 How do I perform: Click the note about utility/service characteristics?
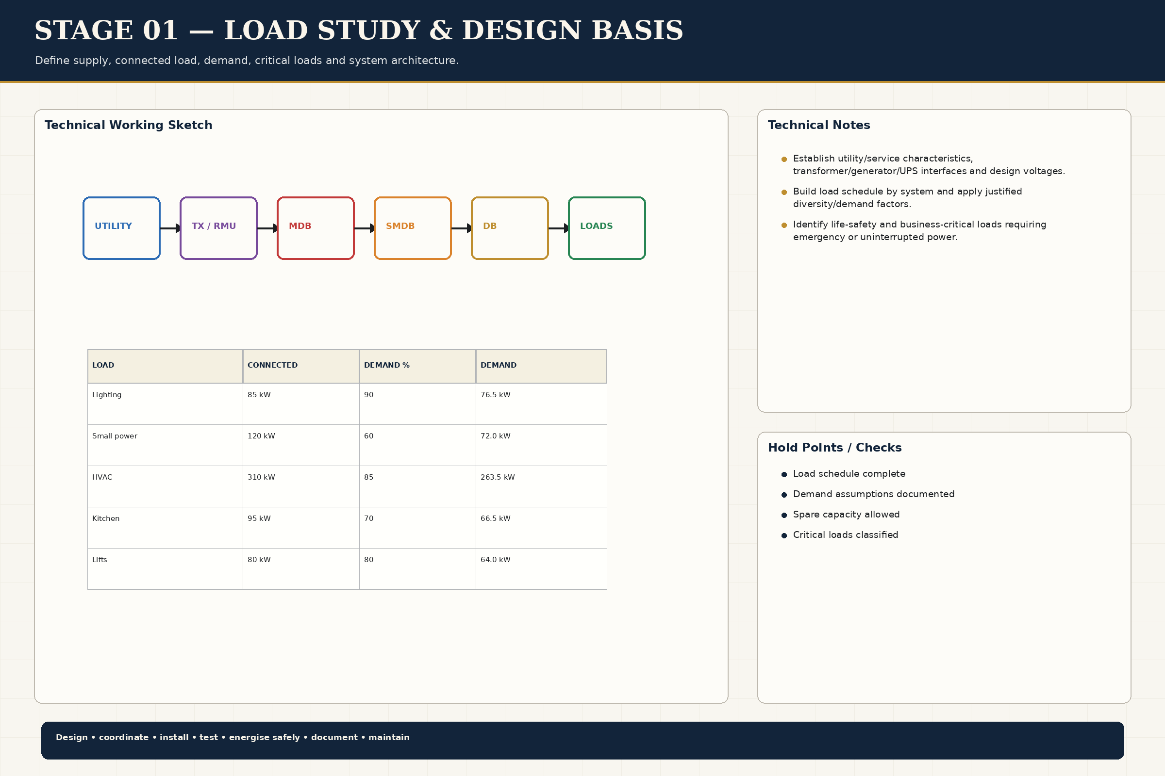coord(929,165)
